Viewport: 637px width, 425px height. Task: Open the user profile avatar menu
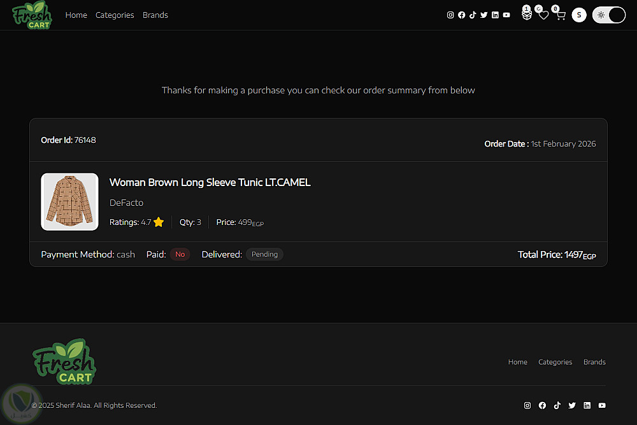579,15
